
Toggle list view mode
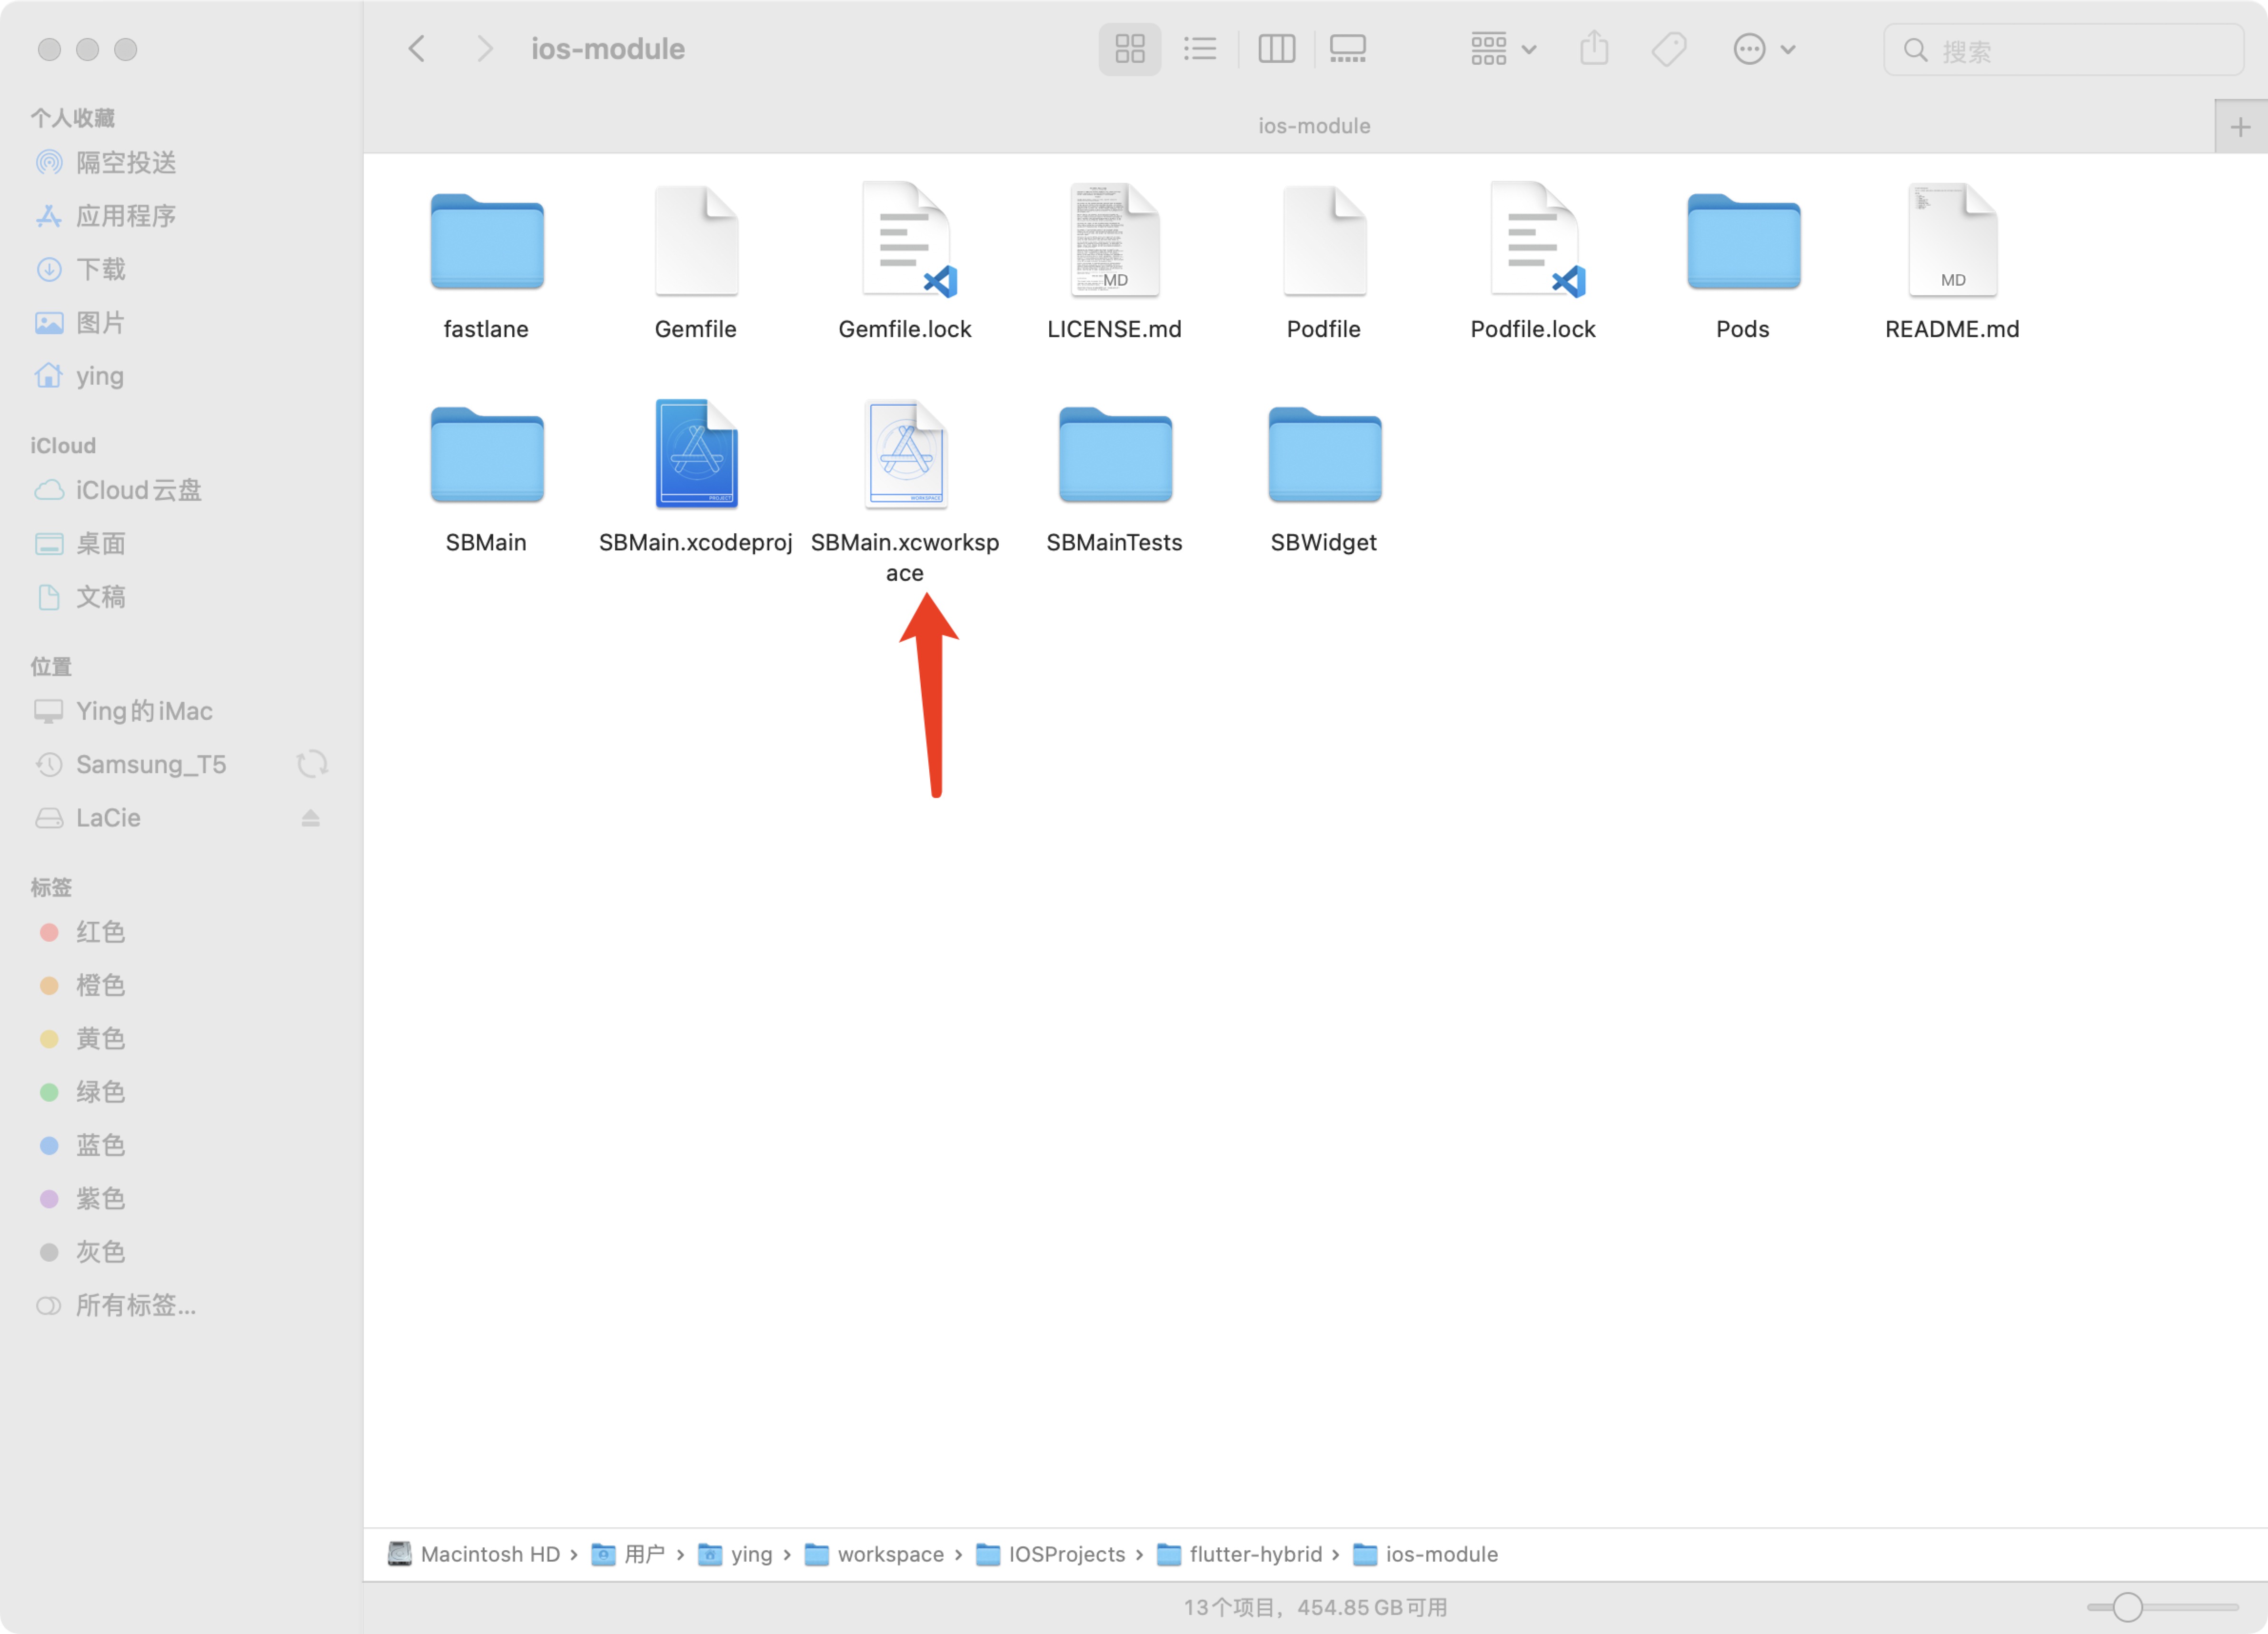(1200, 48)
